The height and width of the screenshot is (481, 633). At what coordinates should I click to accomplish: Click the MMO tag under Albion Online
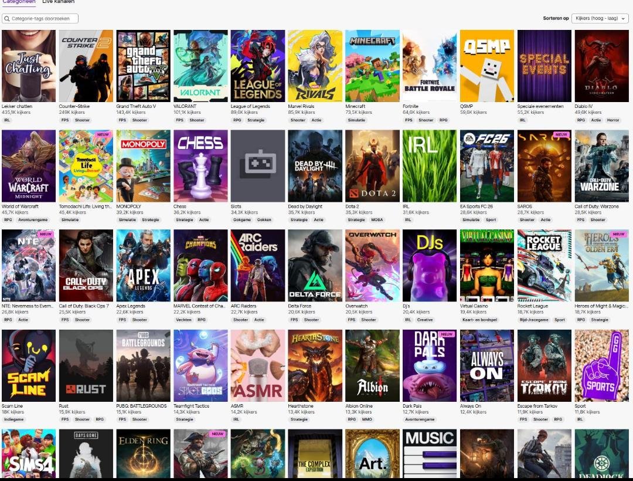[x=367, y=419]
